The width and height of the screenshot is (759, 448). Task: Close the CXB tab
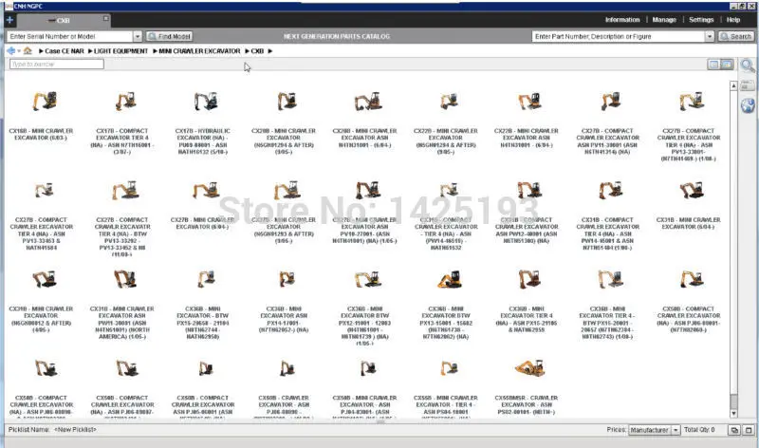(x=105, y=18)
